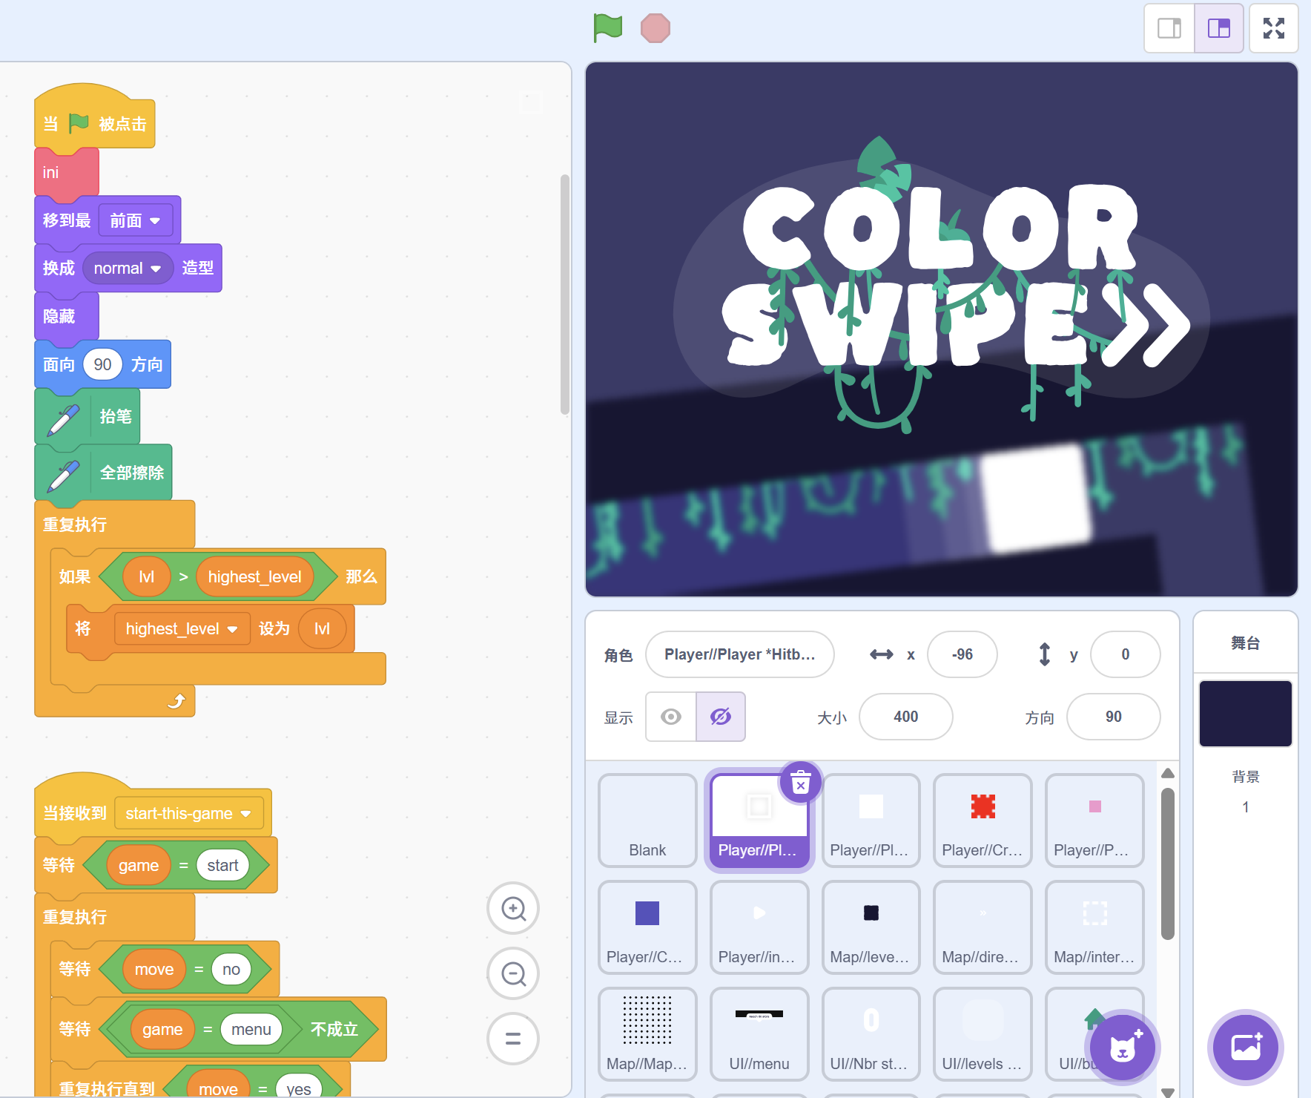Reset workspace zoom with equals icon
1311x1098 pixels.
click(x=513, y=1039)
